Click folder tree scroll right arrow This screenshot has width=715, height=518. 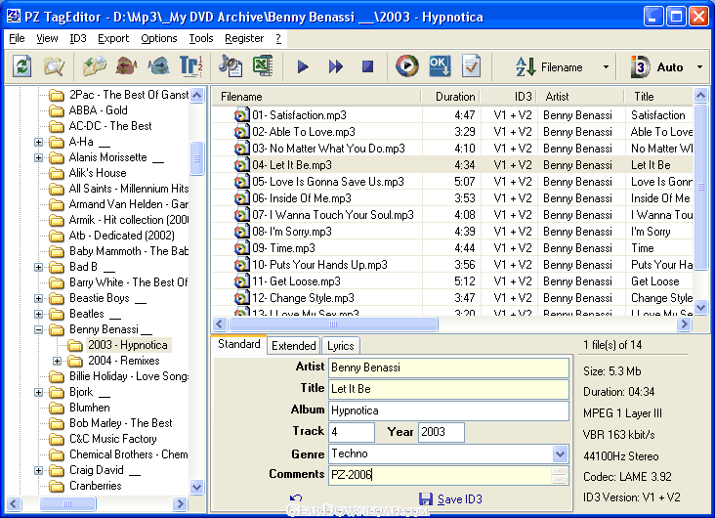[x=180, y=504]
